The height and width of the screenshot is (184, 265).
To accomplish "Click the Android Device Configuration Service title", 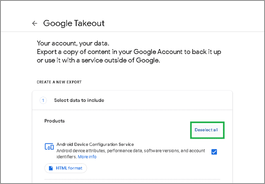I will click(95, 145).
